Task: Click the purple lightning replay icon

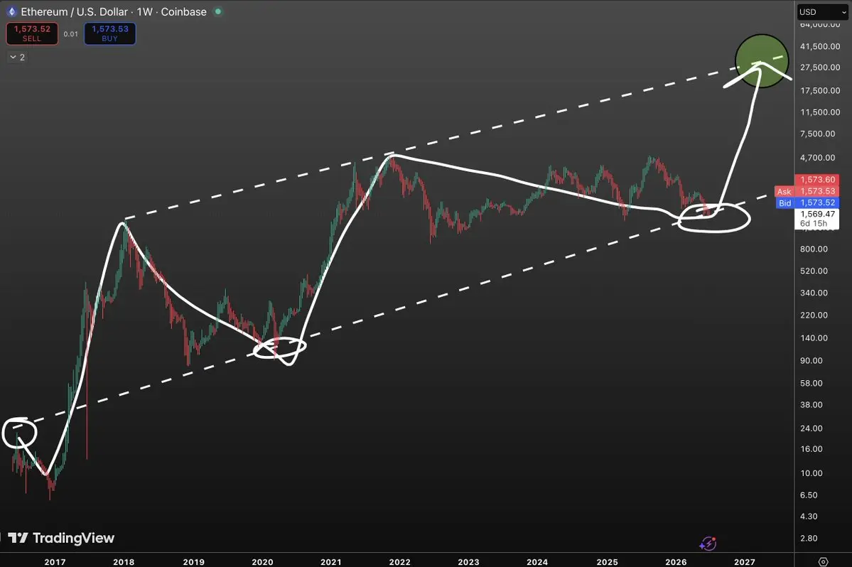Action: (708, 543)
